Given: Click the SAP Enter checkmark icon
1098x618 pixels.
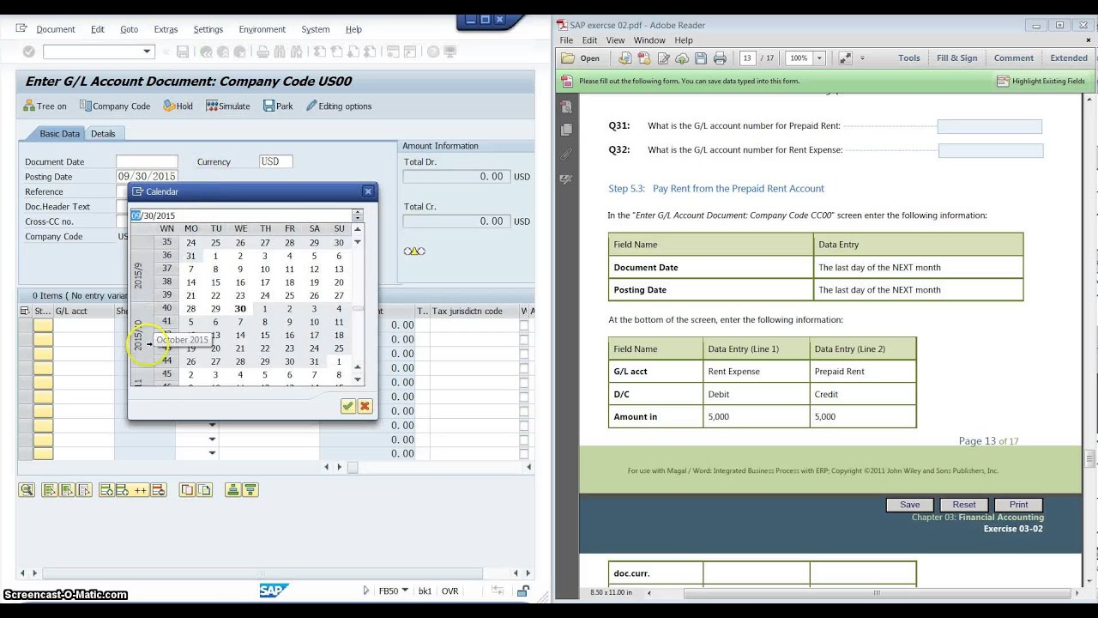Looking at the screenshot, I should (28, 51).
